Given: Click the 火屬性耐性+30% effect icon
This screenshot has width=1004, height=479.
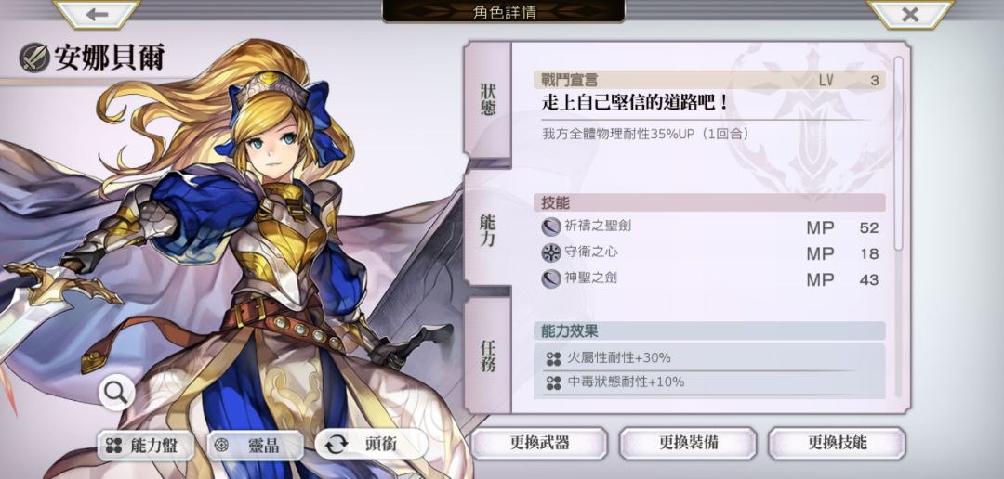Looking at the screenshot, I should [554, 358].
